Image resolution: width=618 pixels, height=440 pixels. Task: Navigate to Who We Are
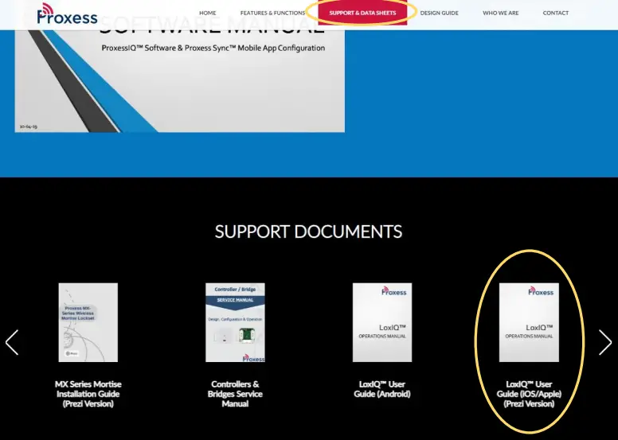[x=501, y=13]
